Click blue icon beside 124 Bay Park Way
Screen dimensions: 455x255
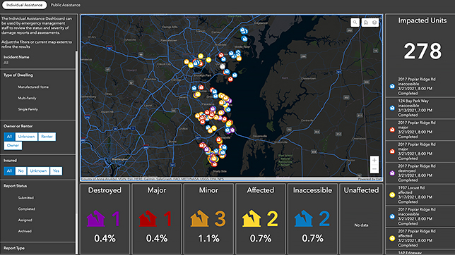coord(392,108)
